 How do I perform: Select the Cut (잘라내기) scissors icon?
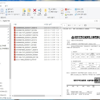pos(6,9)
